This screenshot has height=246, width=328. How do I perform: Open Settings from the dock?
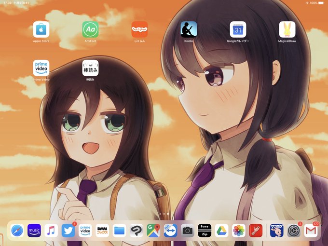click(294, 231)
